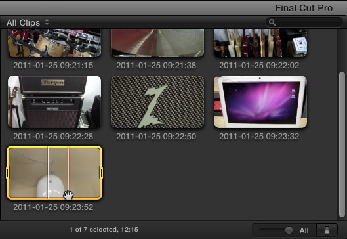Click the Final Cut Pro window title
Screen dimensions: 347x239
click(304, 8)
